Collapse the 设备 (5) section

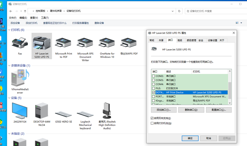click(x=9, y=98)
